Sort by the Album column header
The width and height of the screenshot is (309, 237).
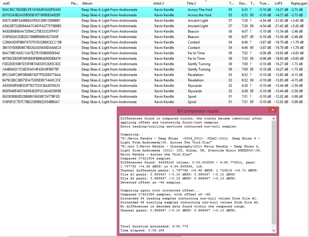click(x=116, y=3)
